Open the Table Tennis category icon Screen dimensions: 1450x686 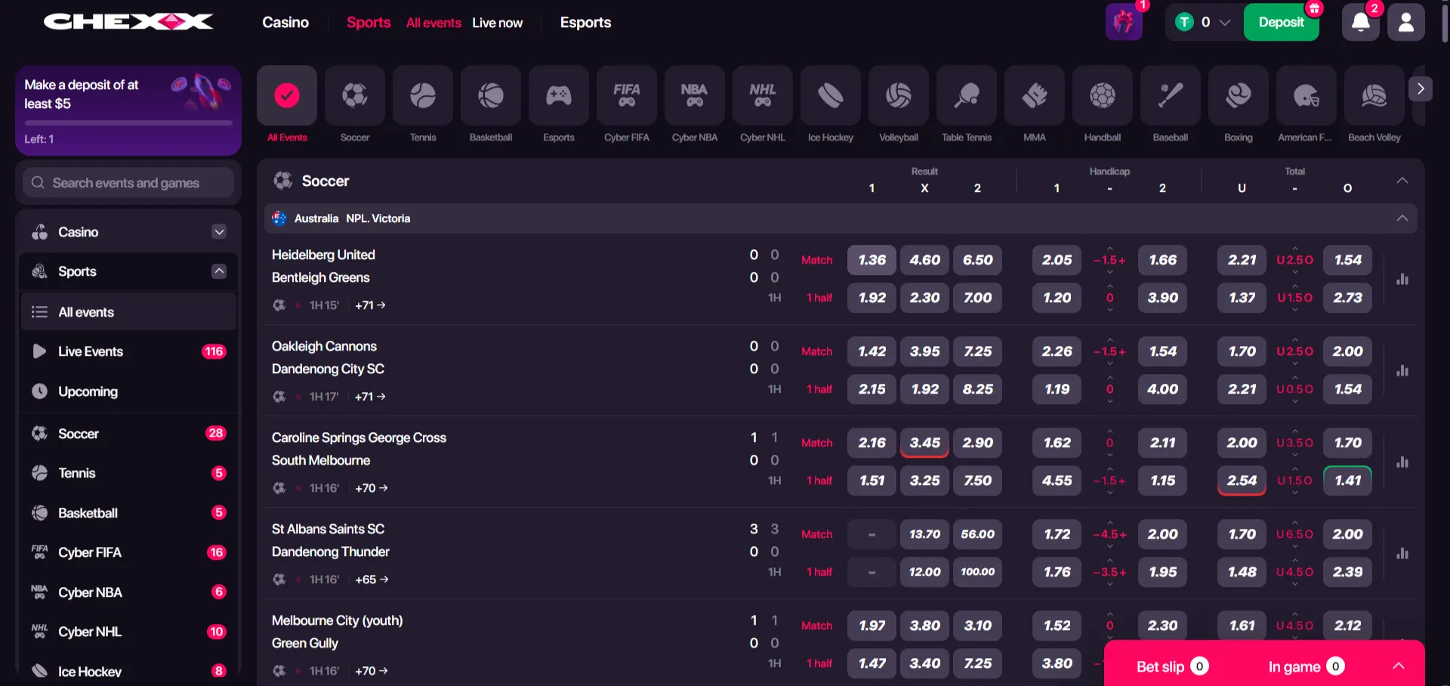coord(967,96)
